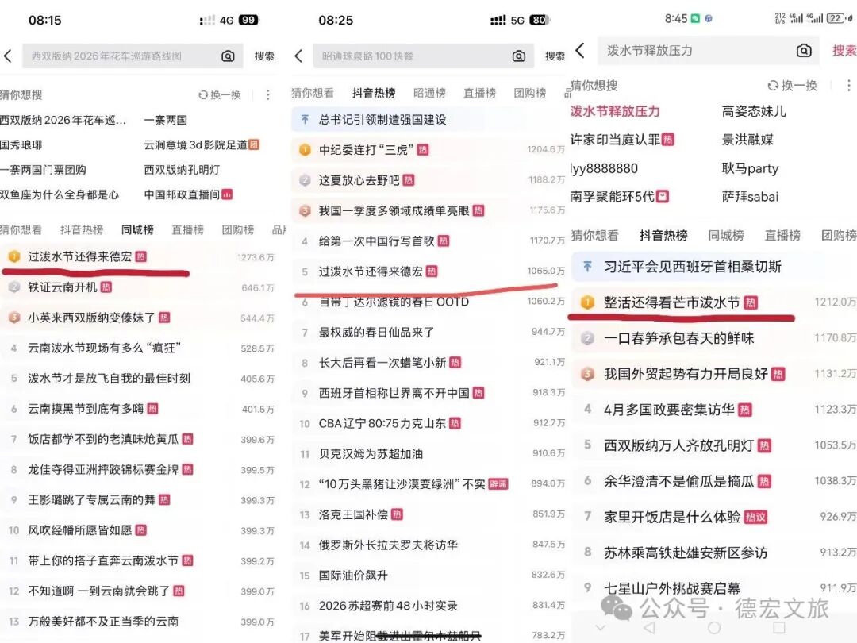Viewport: 857px width, 643px height.
Task: Open three-dot menu in right phone 猜你想搜
Action: (x=848, y=85)
